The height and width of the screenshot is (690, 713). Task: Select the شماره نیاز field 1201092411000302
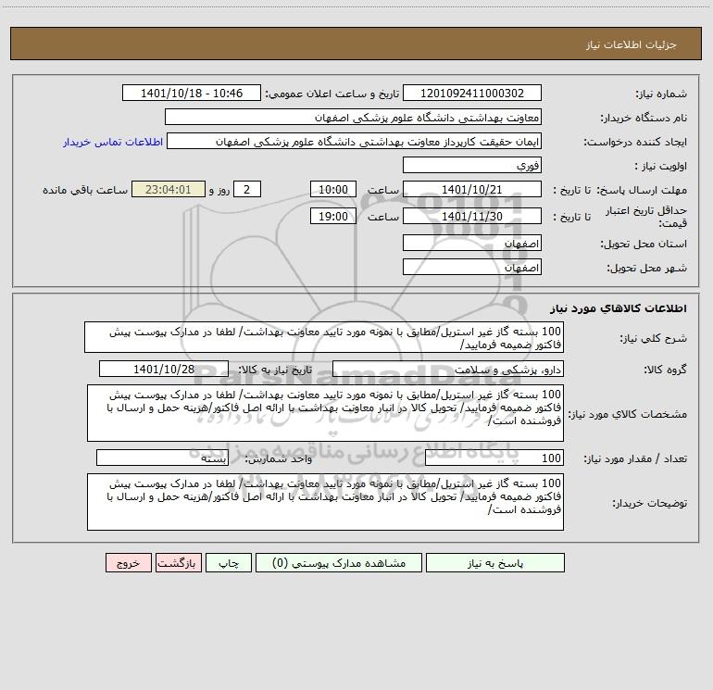pos(472,93)
